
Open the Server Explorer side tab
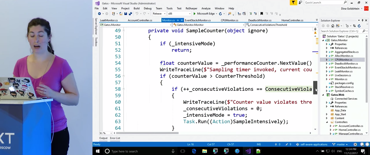pyautogui.click(x=96, y=26)
